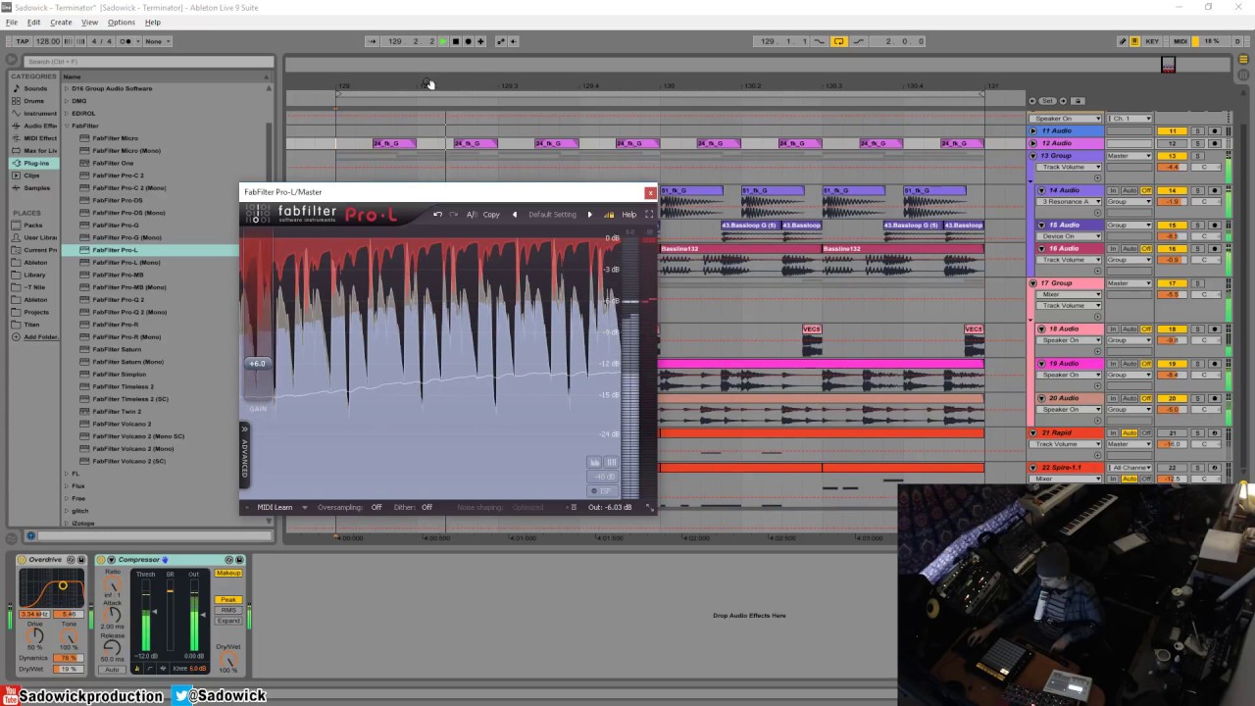Select Drums category in browser
The height and width of the screenshot is (706, 1255).
pyautogui.click(x=34, y=101)
